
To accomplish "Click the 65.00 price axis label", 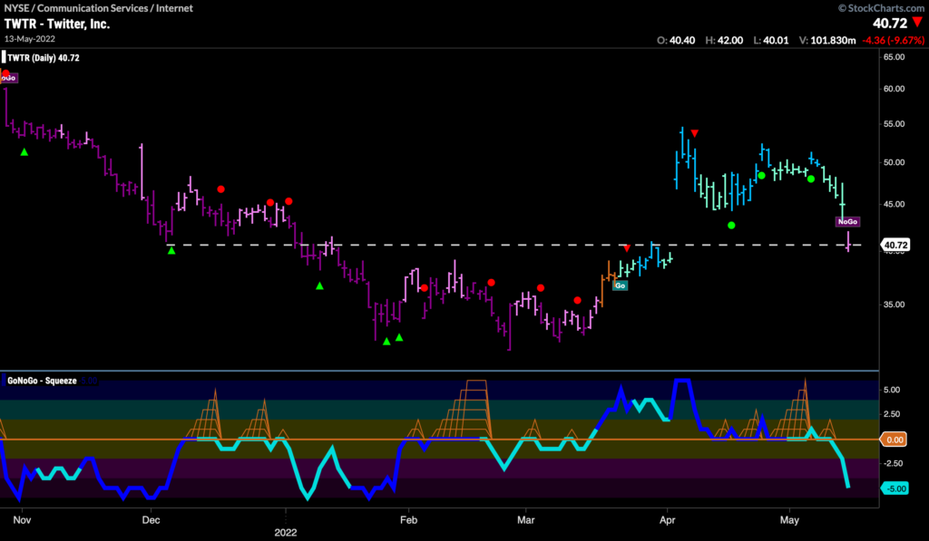I will coord(894,57).
